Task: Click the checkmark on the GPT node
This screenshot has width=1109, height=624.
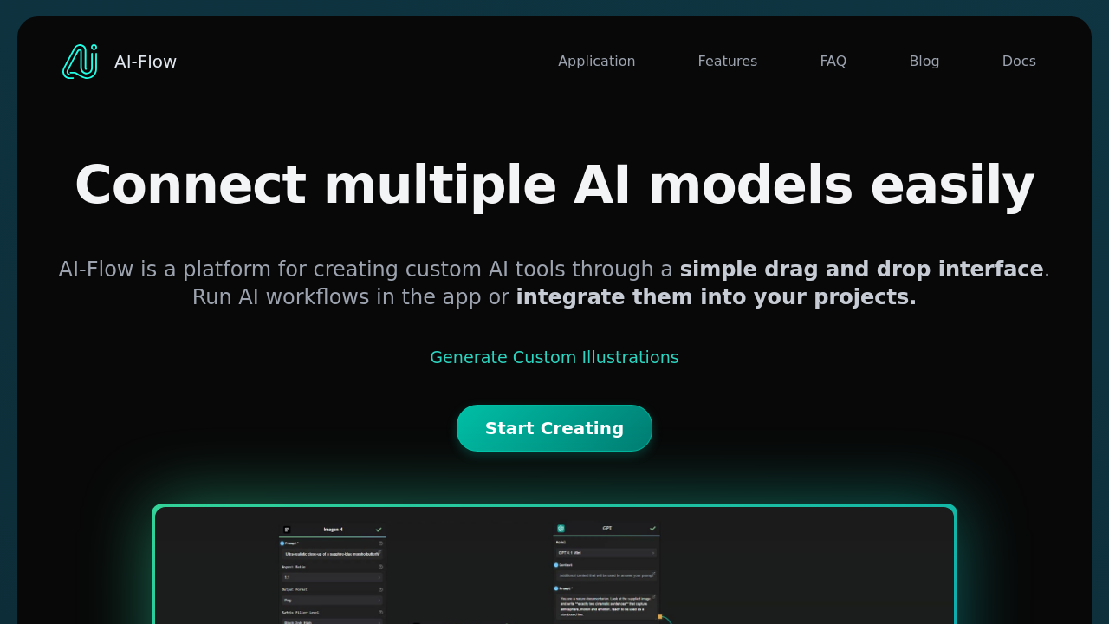Action: point(652,529)
